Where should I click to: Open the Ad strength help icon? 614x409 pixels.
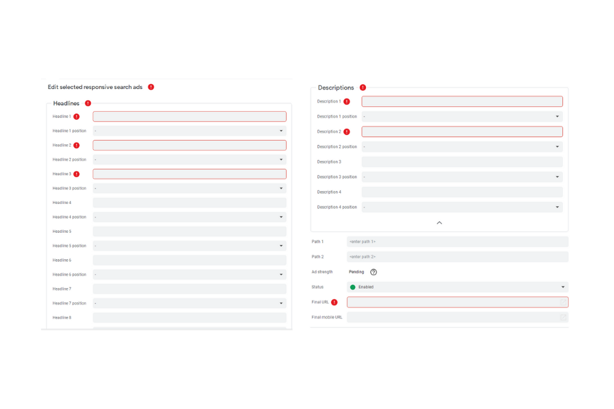(373, 272)
